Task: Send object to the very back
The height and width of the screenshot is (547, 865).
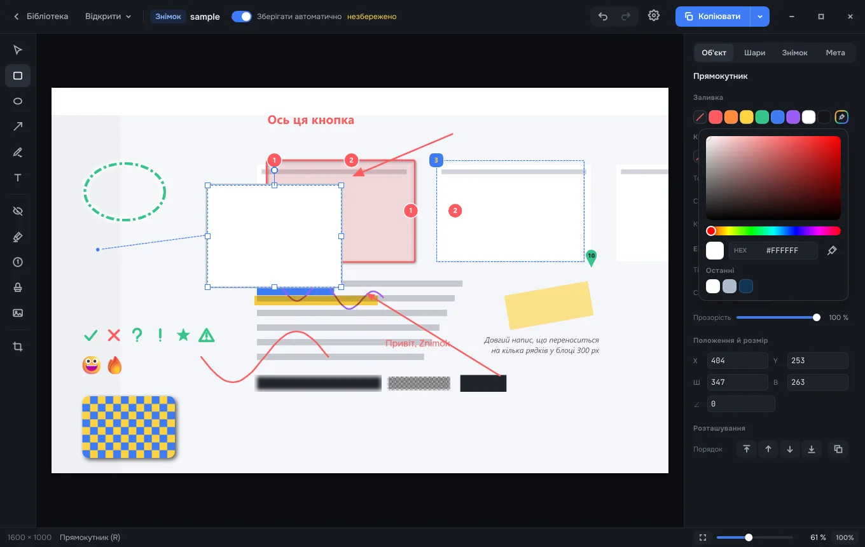Action: coord(812,449)
